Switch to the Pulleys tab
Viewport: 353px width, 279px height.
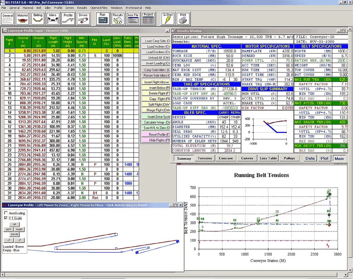tap(289, 158)
